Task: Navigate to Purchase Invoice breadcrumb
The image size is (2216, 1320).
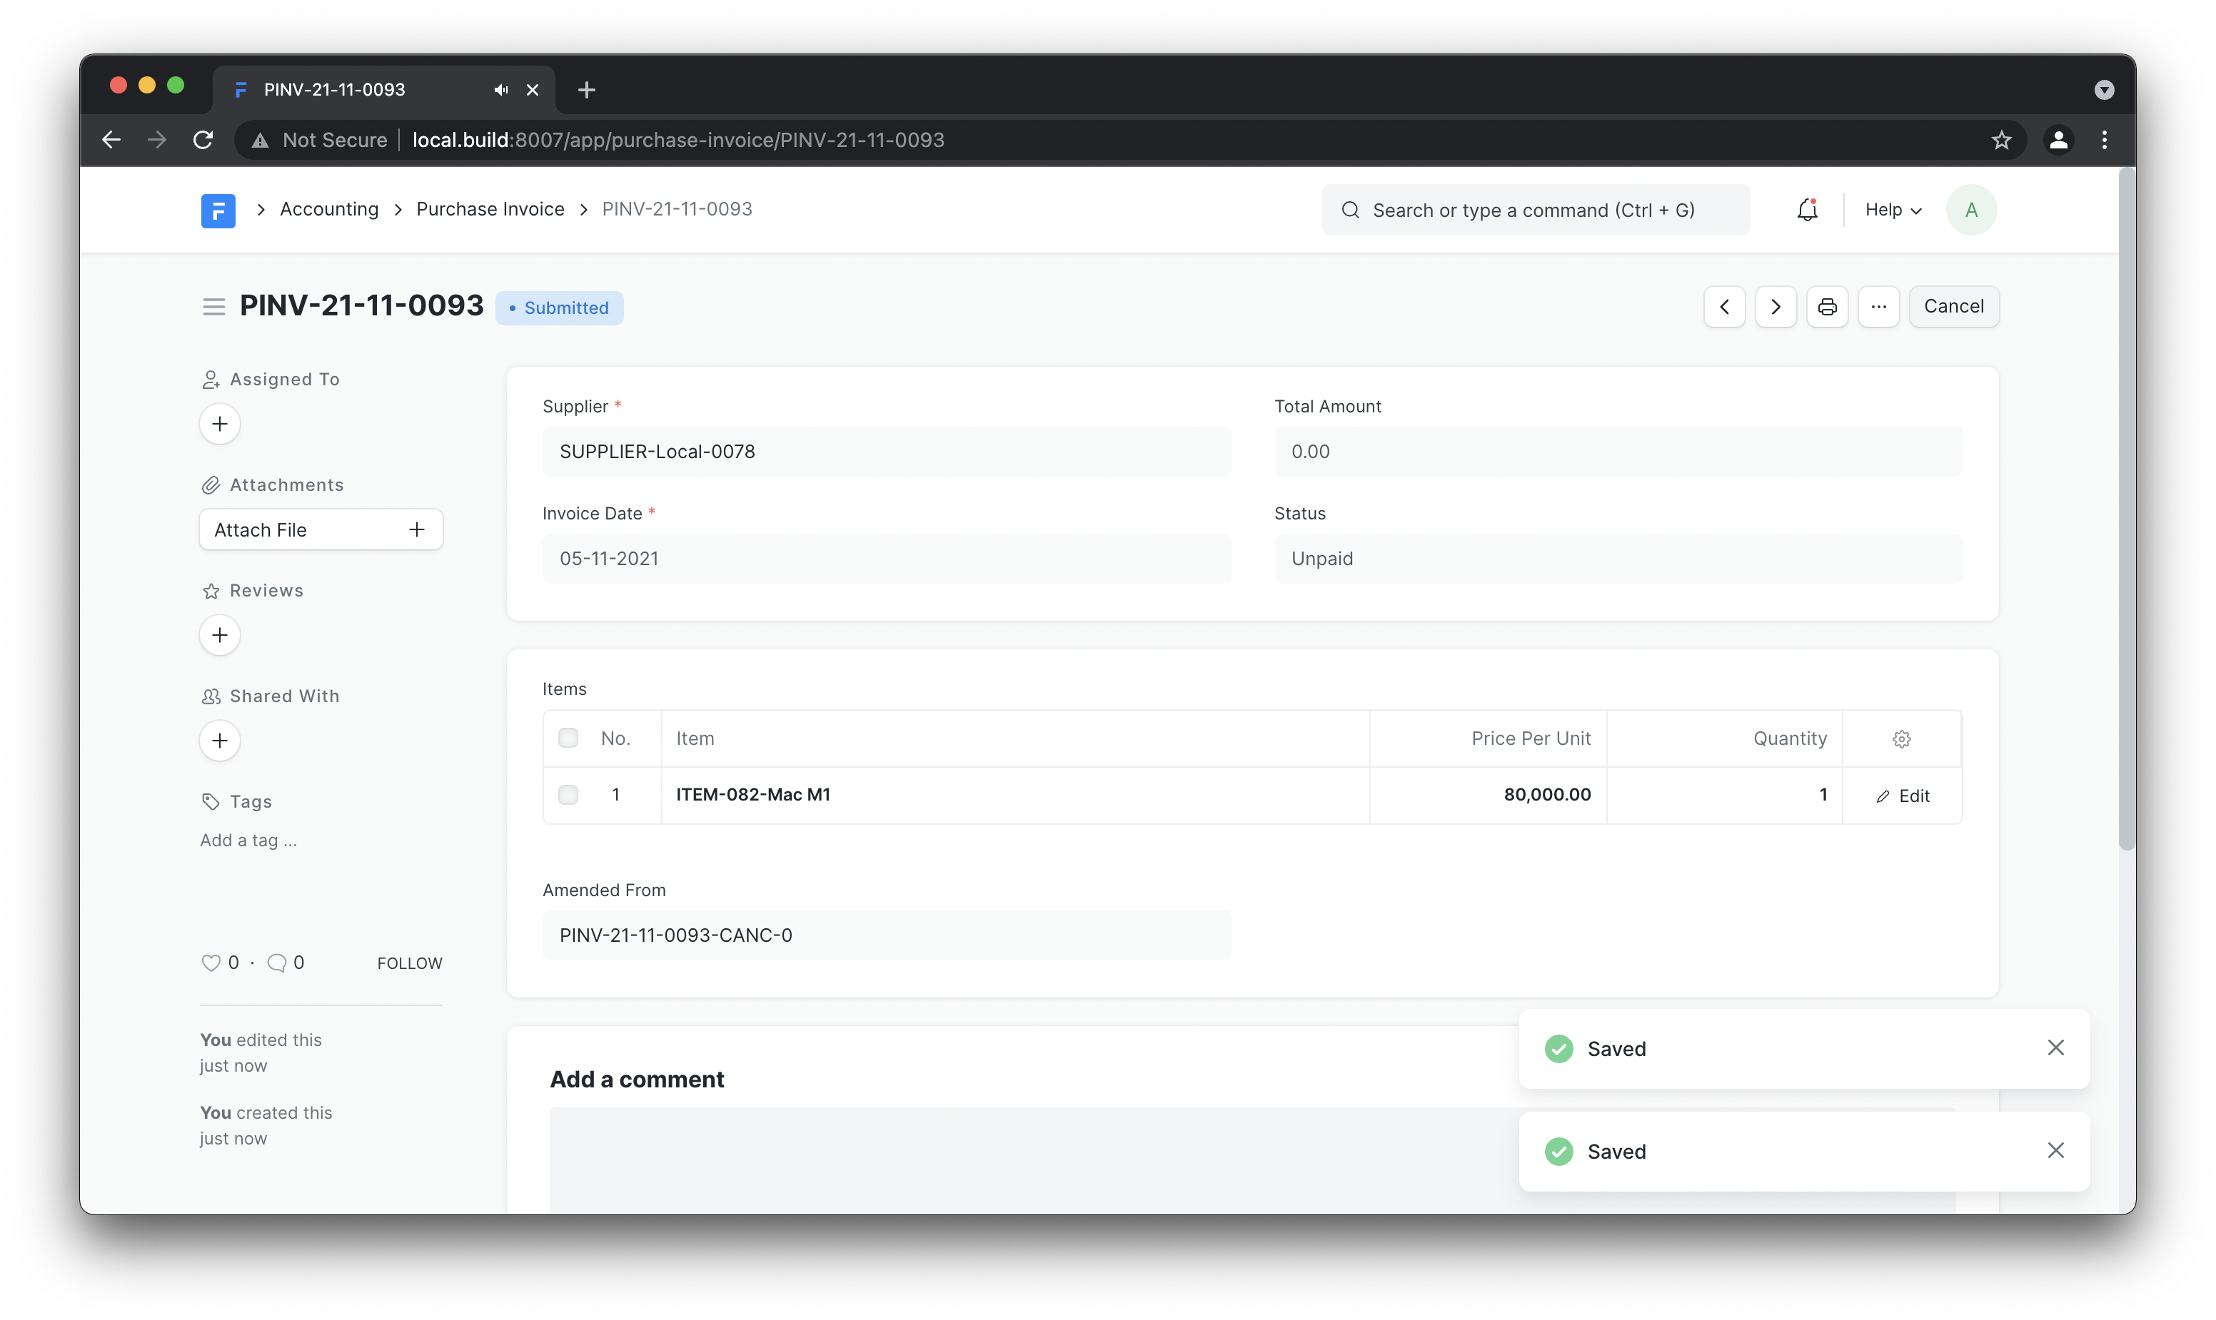Action: pyautogui.click(x=490, y=209)
